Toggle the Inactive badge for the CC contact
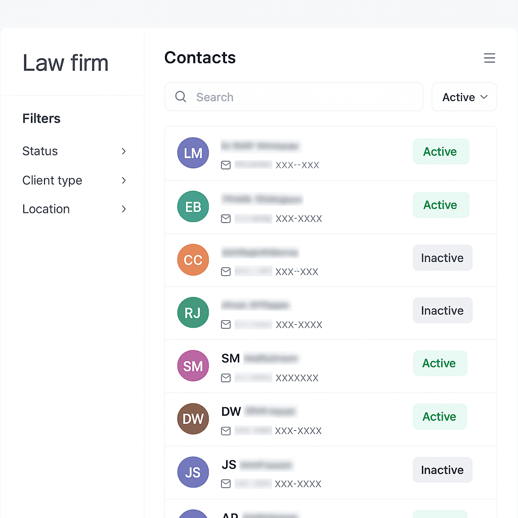 pos(442,257)
